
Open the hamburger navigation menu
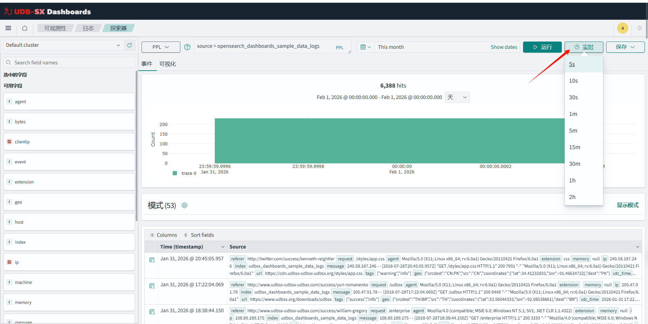coord(8,28)
